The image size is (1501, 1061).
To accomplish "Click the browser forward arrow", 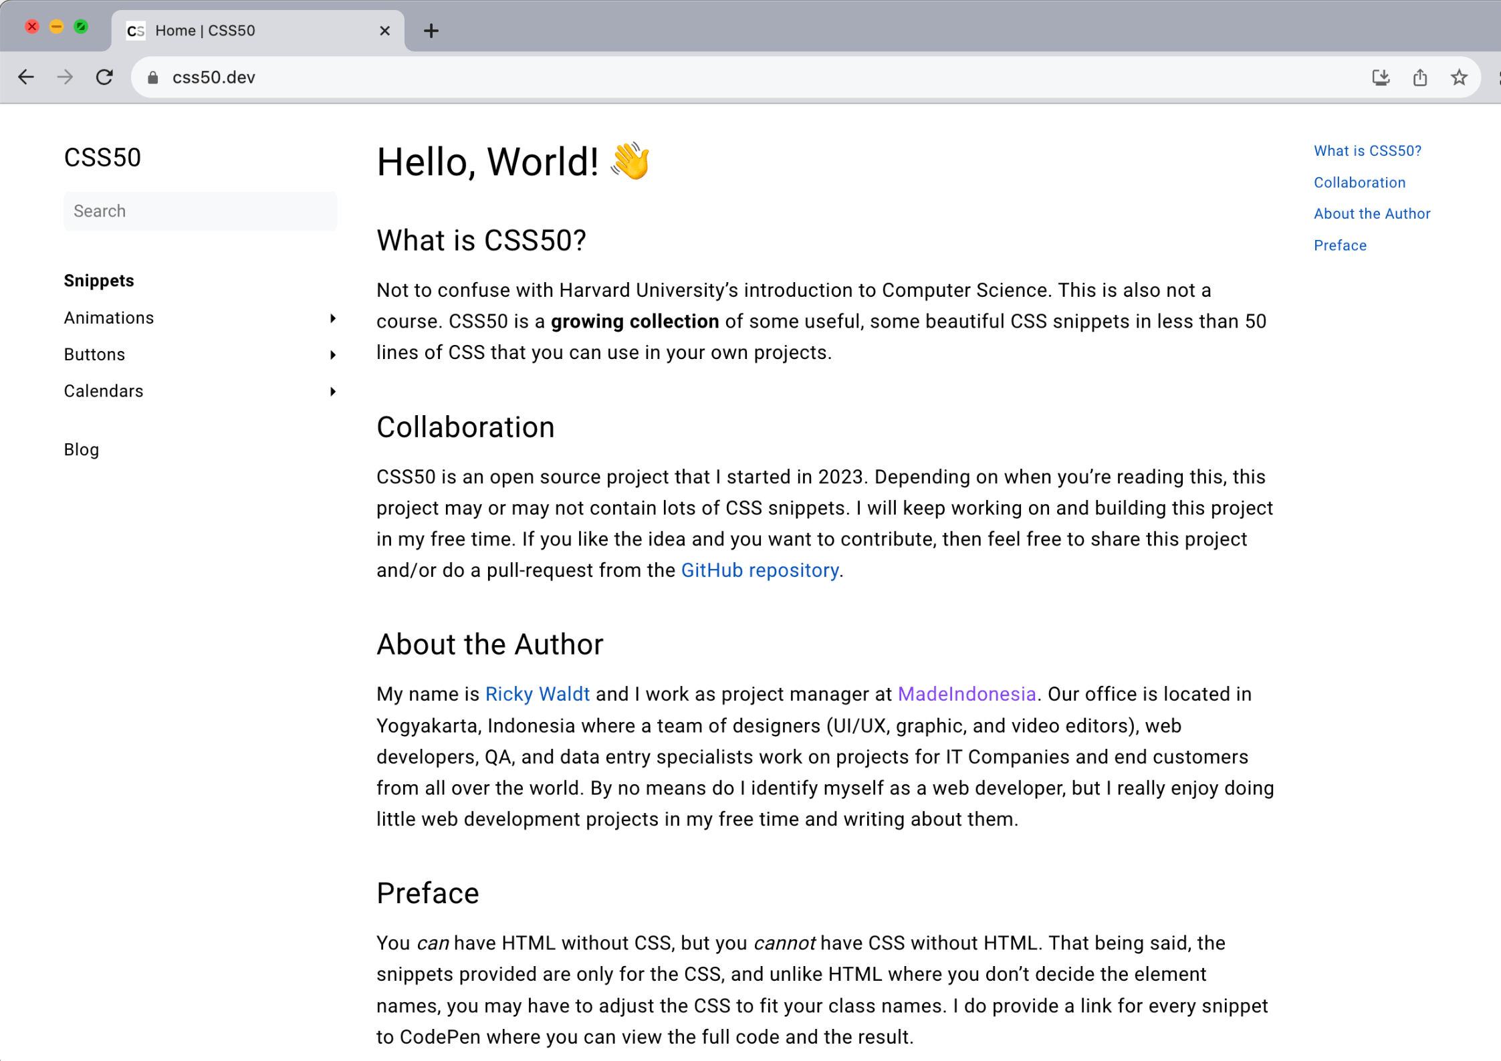I will pyautogui.click(x=65, y=78).
